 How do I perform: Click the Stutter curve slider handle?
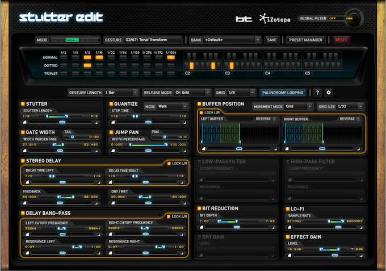tap(62, 122)
